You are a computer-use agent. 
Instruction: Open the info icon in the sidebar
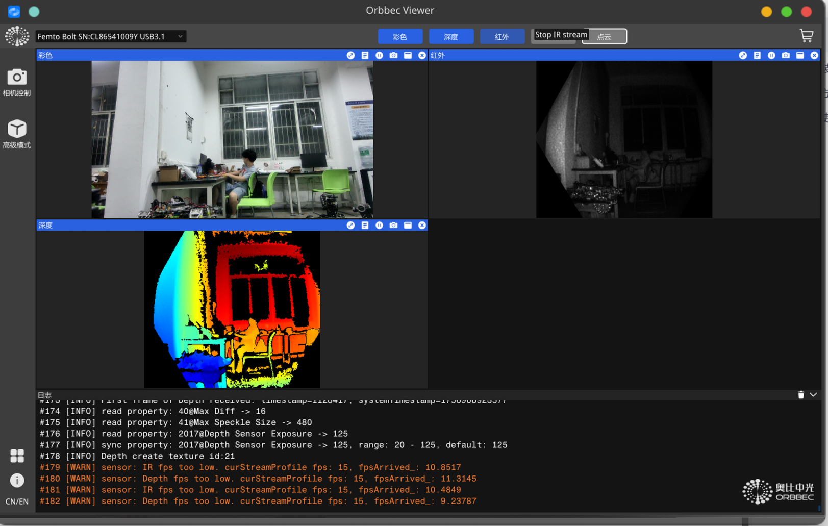click(17, 480)
